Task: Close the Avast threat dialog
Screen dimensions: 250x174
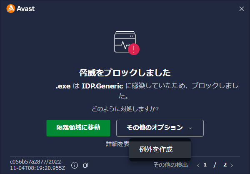Action: pyautogui.click(x=242, y=9)
